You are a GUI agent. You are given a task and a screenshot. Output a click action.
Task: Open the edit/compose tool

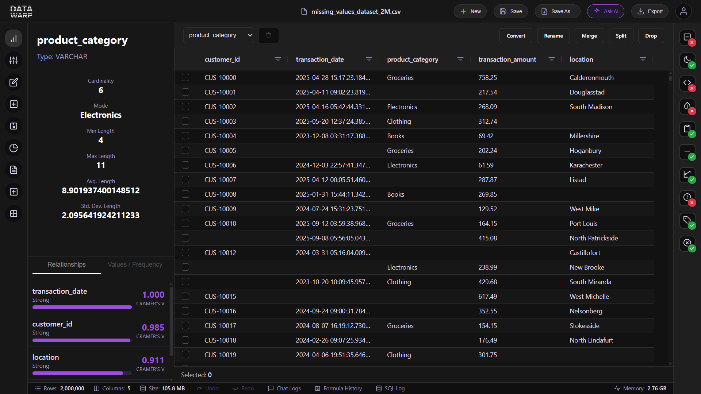coord(14,82)
